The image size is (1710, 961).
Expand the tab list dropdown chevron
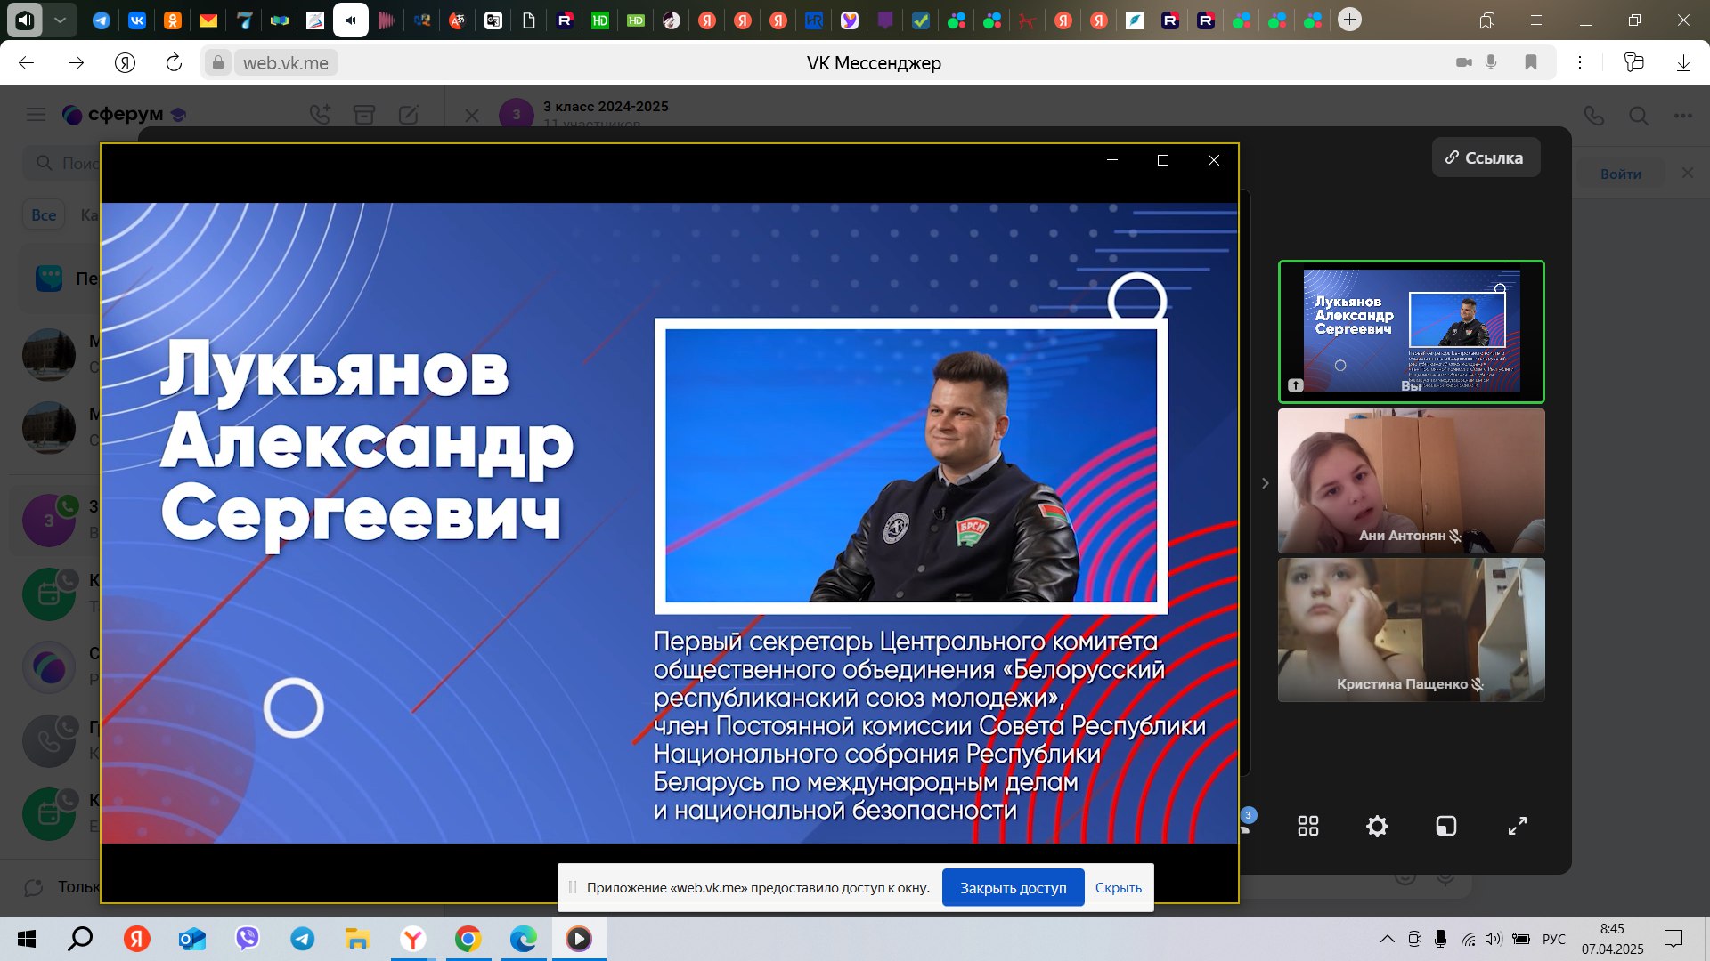point(60,20)
